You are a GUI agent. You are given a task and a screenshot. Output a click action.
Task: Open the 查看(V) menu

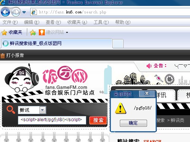[53, 22]
